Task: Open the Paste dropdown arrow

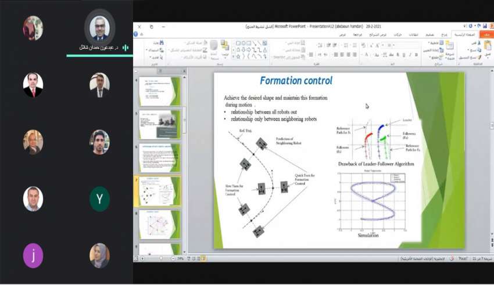Action: click(x=488, y=58)
